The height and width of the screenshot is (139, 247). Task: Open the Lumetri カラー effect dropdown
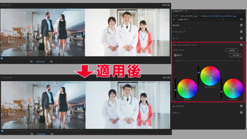coord(201,19)
